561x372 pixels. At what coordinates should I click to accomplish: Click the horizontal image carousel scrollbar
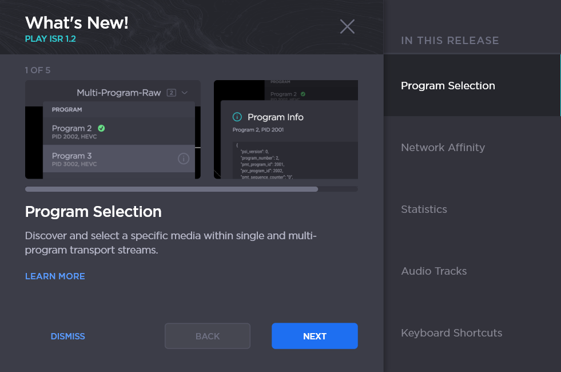[172, 189]
